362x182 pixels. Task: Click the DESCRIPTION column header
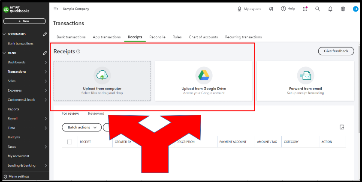pos(185,142)
